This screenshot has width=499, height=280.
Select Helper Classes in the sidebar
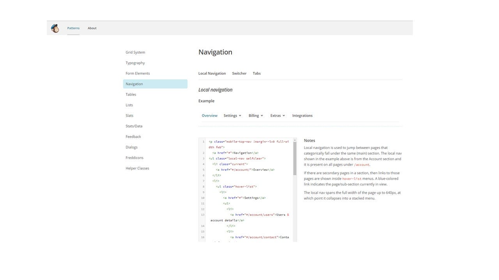point(136,168)
